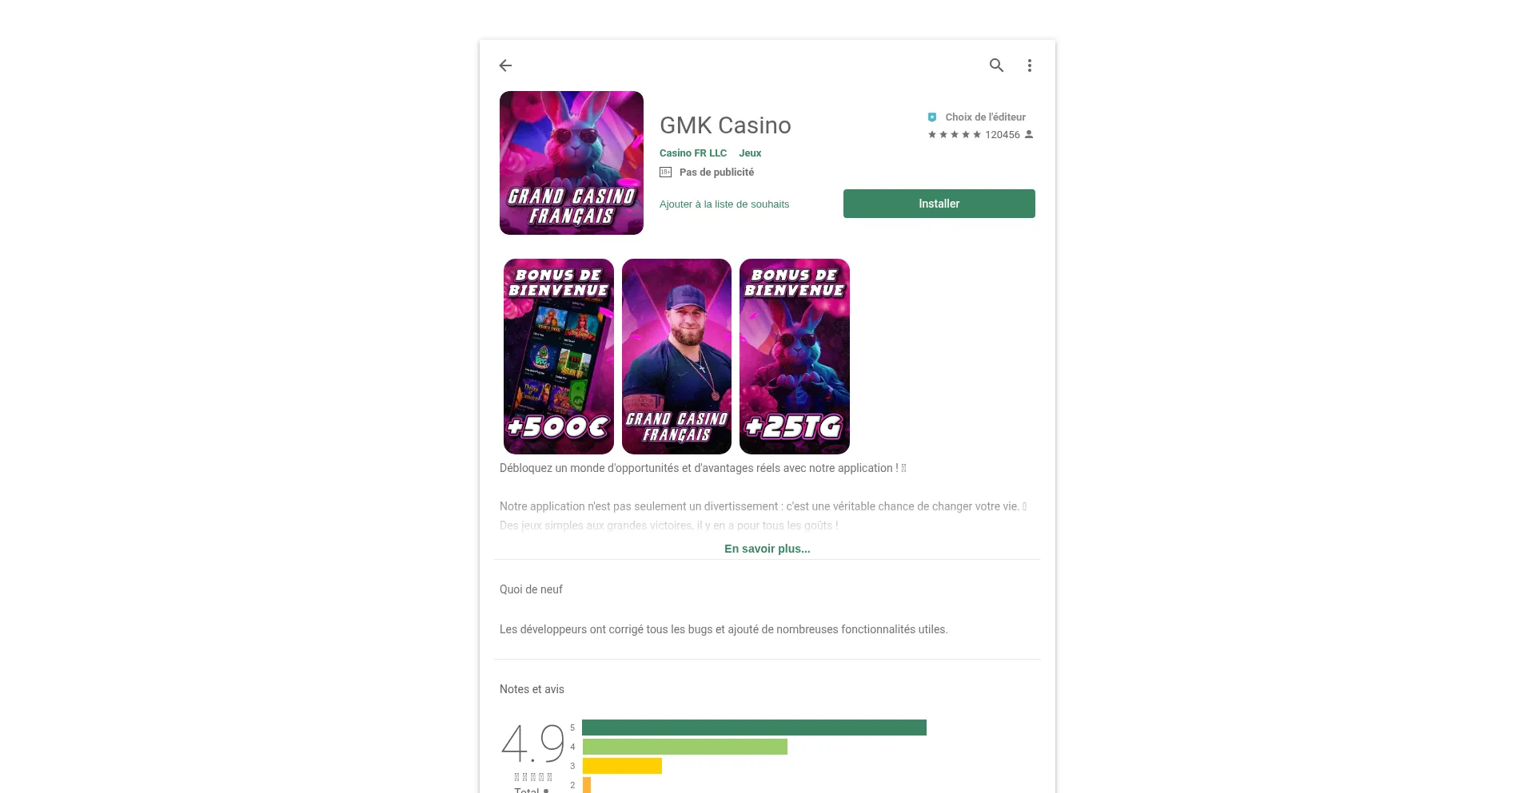Open the Jeux category link
This screenshot has height=793, width=1535.
(750, 153)
